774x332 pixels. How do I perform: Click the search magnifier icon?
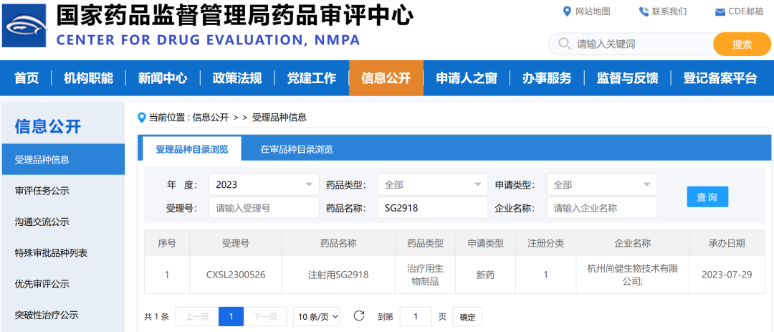[564, 44]
